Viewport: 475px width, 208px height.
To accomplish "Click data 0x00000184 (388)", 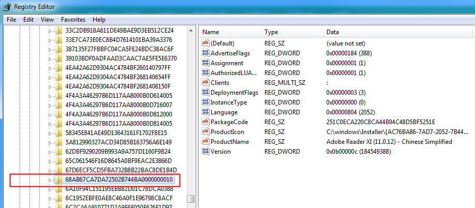I will (349, 53).
